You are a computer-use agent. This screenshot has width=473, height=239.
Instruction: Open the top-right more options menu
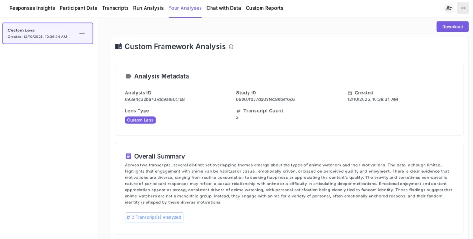click(x=463, y=8)
